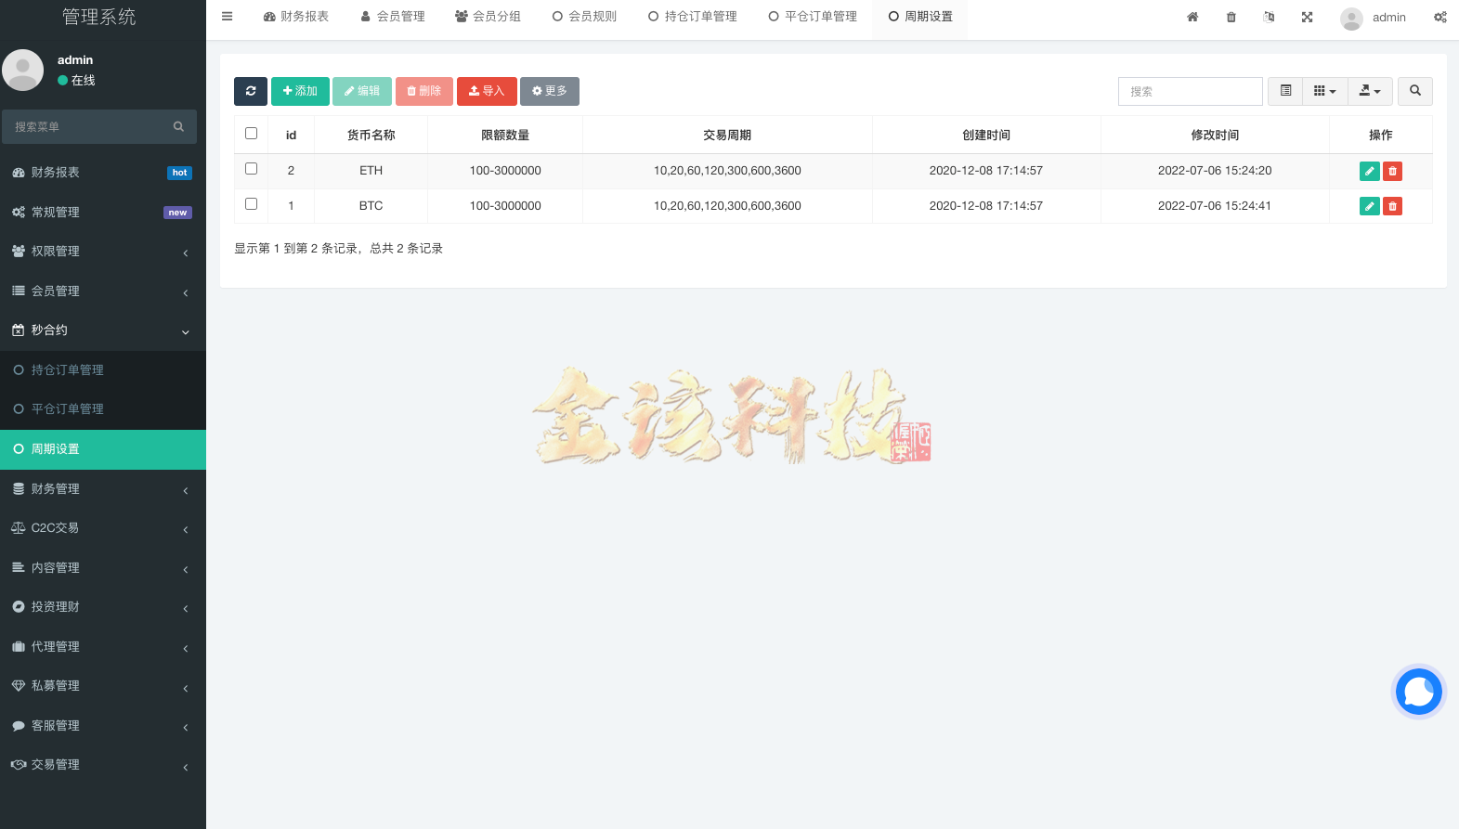Expand 客服管理 sidebar menu

pyautogui.click(x=103, y=726)
